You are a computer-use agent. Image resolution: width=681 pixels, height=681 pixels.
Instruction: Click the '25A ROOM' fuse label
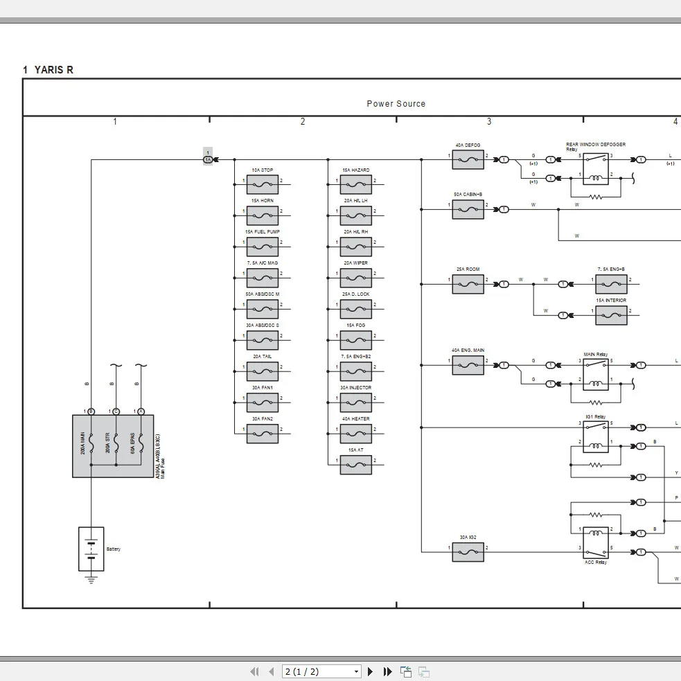click(x=468, y=269)
